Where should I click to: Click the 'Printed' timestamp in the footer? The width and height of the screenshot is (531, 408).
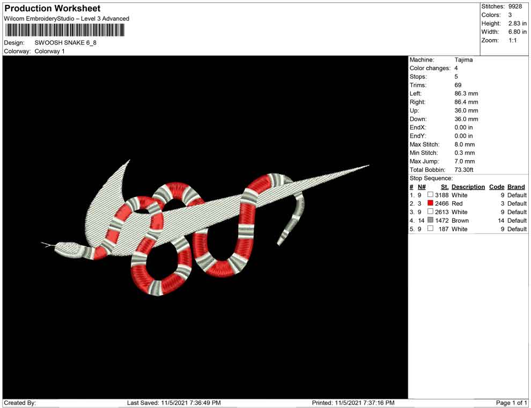tap(353, 403)
